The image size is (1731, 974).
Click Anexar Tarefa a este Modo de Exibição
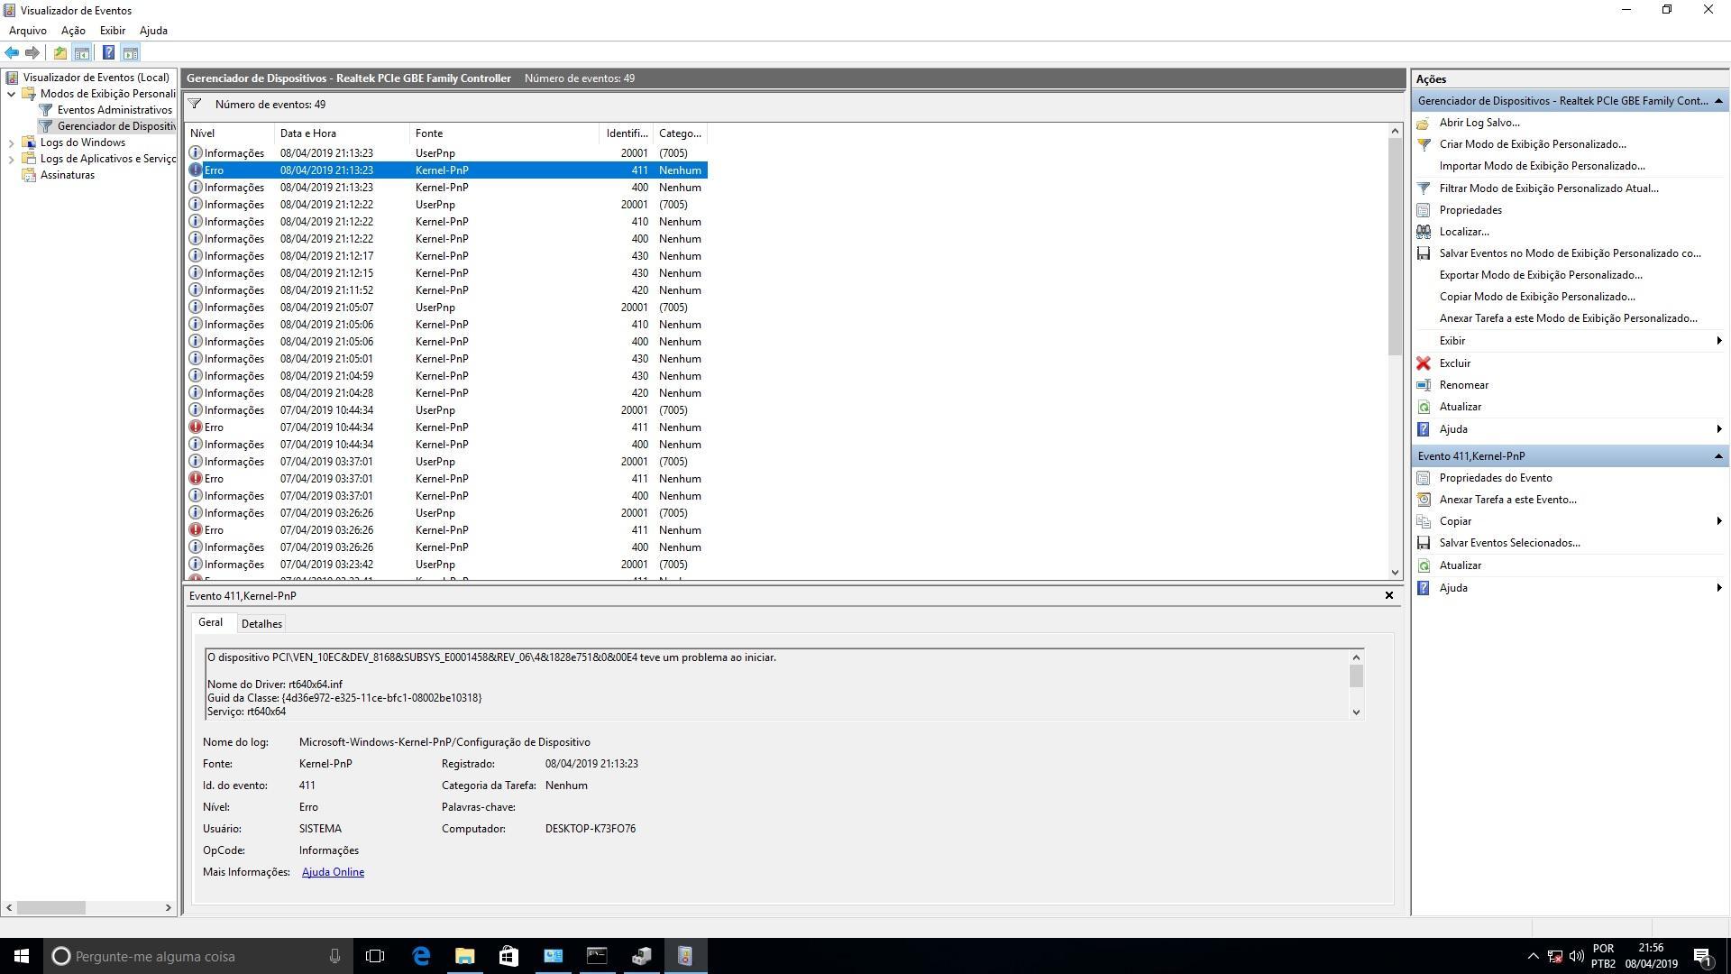point(1568,318)
